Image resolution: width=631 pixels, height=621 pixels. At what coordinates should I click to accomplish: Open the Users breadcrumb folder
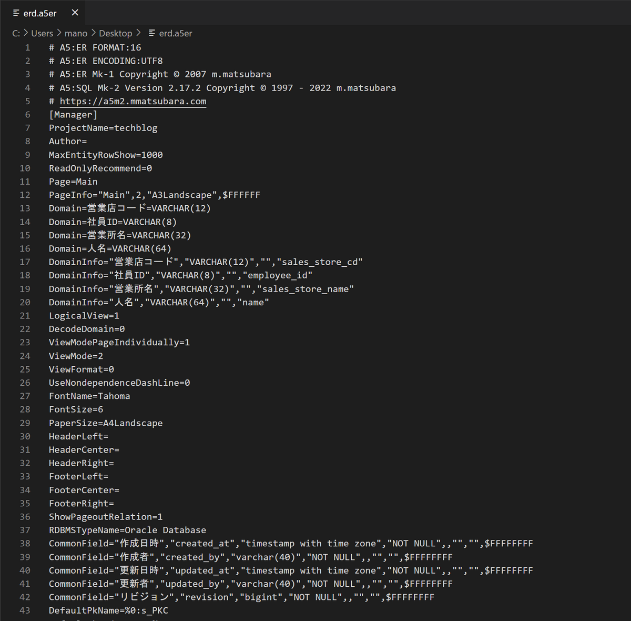coord(42,33)
